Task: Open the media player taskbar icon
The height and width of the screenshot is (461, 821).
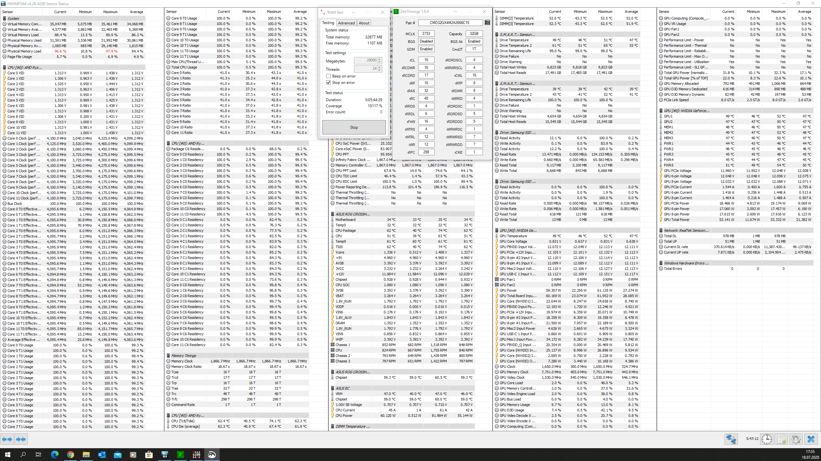Action: tap(133, 454)
